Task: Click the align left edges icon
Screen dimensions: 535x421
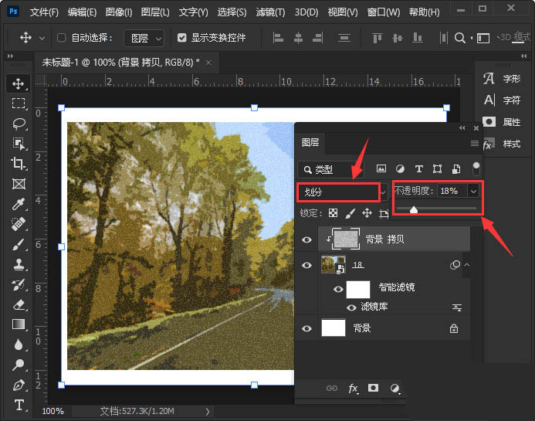Action: point(278,38)
